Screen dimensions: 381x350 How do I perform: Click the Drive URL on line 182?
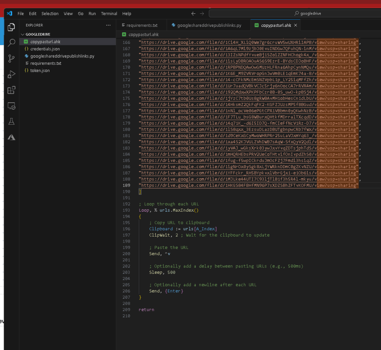[x=249, y=142]
